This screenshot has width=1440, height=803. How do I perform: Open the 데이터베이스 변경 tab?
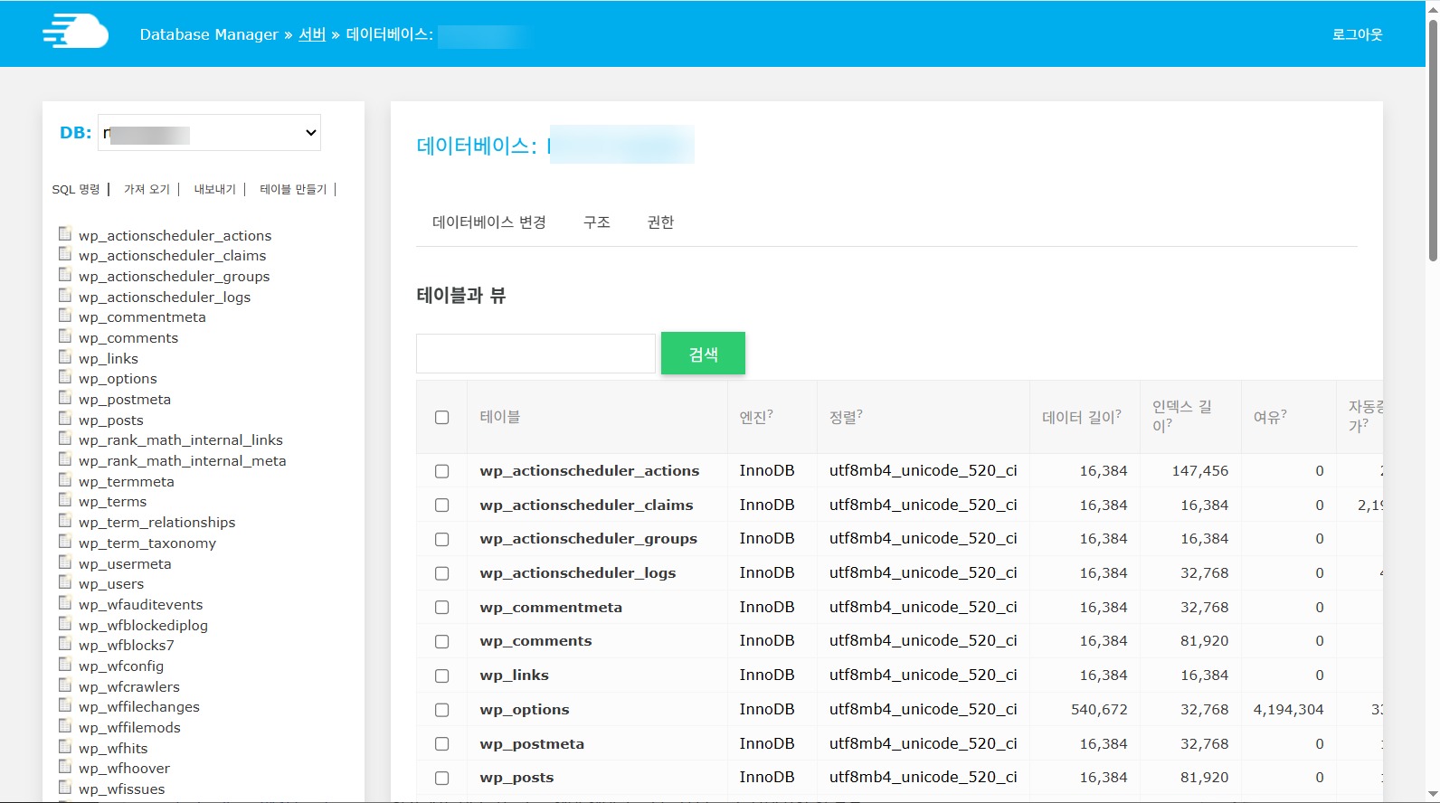[x=488, y=222]
